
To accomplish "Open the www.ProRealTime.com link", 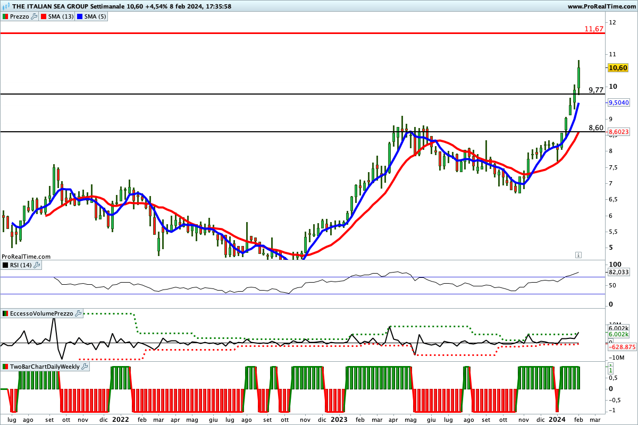I will pos(601,6).
